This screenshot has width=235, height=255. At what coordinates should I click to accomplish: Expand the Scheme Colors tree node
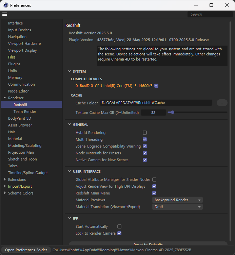5,193
